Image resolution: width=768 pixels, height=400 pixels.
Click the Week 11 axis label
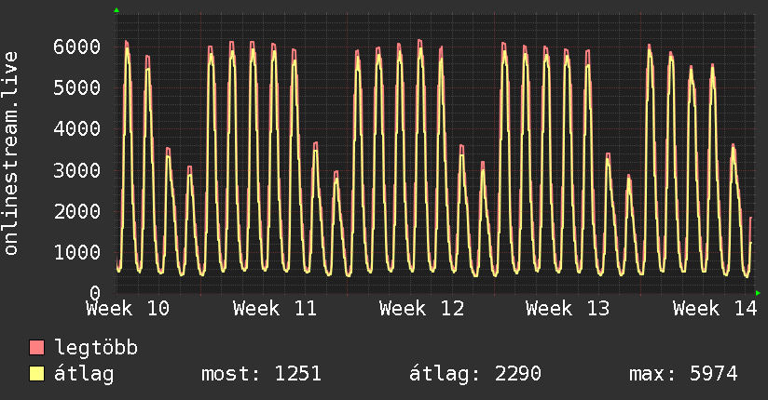(x=275, y=309)
